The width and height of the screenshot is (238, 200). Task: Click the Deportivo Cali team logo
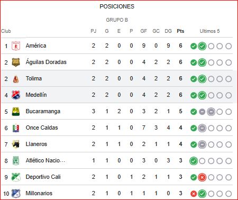pyautogui.click(x=16, y=177)
